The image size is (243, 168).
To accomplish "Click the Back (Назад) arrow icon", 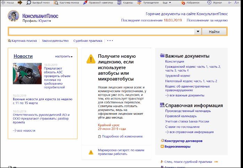I will click(x=3, y=2).
